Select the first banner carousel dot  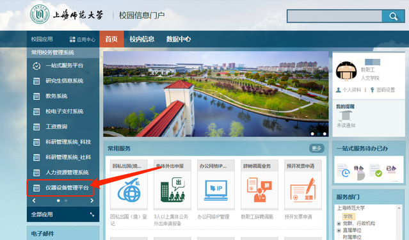312,134
